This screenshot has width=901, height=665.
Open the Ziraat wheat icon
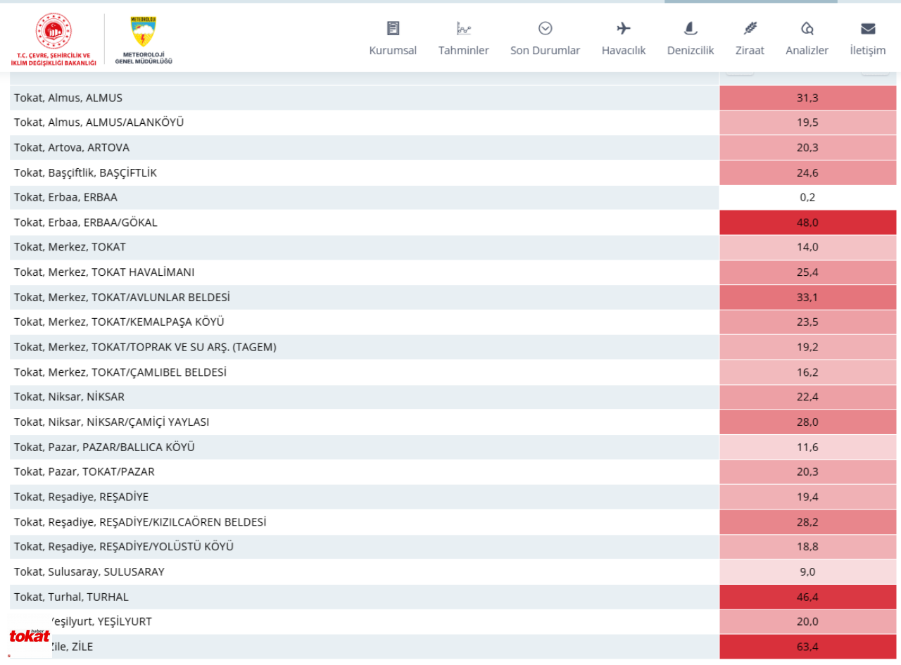[x=750, y=28]
